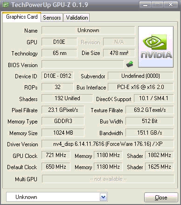Click Default Clock value 650 MHz

[56, 167]
